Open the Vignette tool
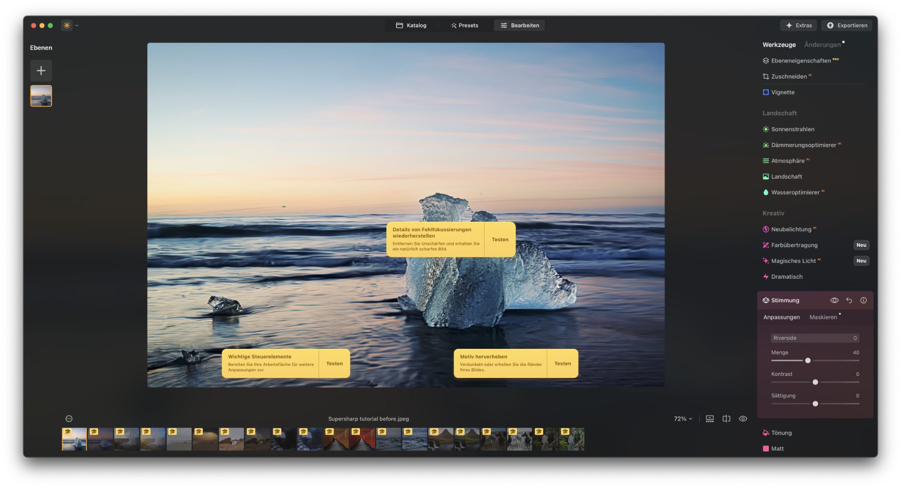Image resolution: width=901 pixels, height=488 pixels. 782,93
